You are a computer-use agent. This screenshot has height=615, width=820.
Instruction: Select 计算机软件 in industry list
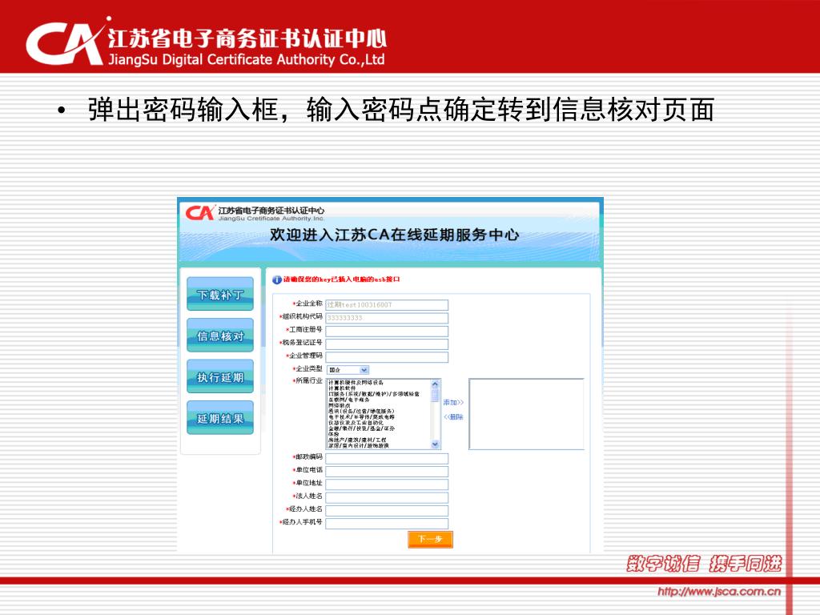(x=342, y=388)
